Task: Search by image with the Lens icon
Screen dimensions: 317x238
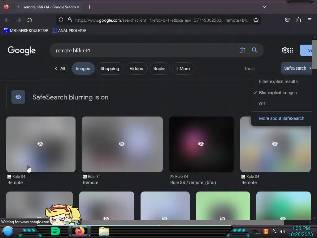Action: (242, 50)
